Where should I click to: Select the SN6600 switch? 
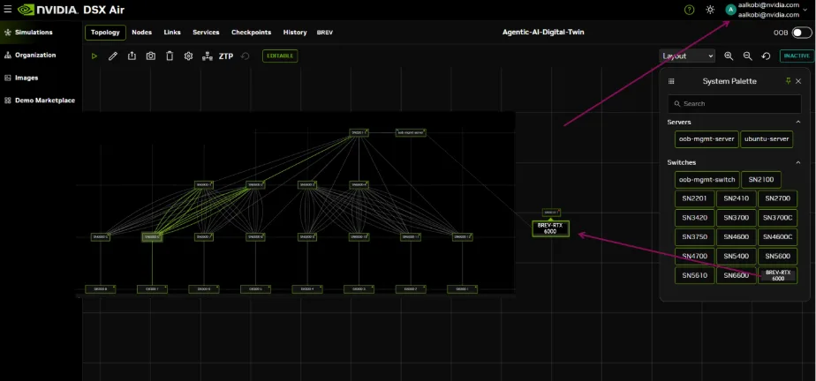click(x=736, y=275)
